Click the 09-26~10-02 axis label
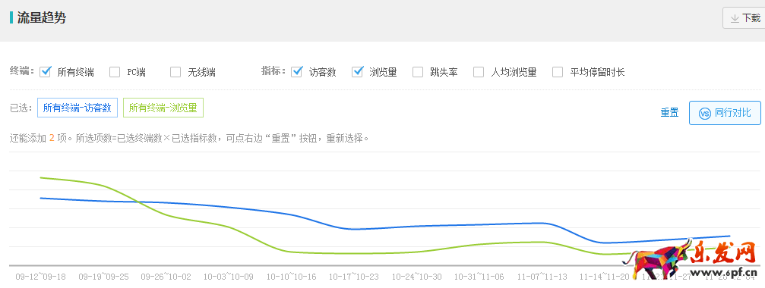Viewport: 765px width, 288px height. [166, 277]
